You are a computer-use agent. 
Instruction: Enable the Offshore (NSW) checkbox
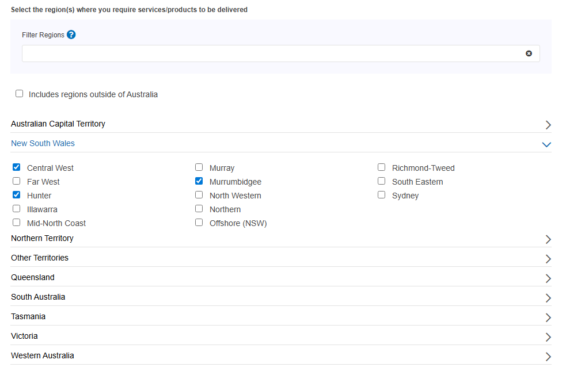pyautogui.click(x=199, y=223)
